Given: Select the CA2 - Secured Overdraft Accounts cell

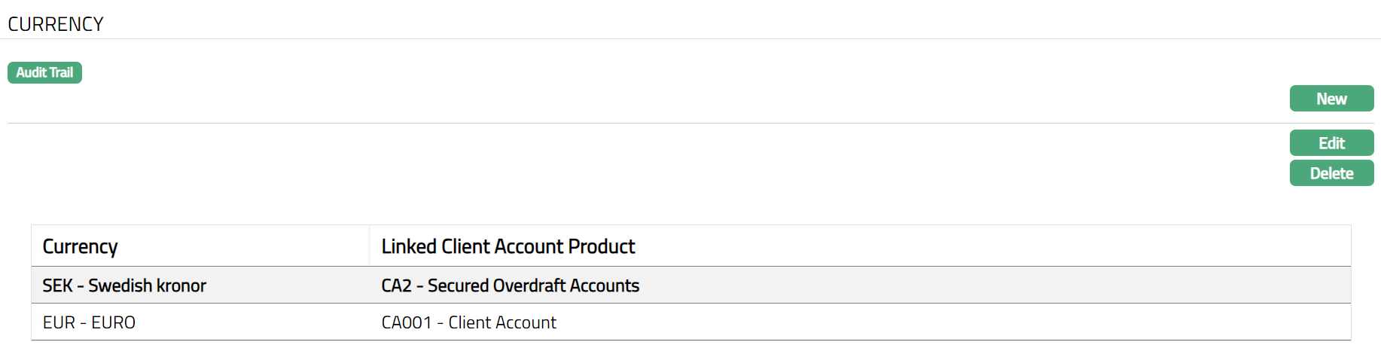Looking at the screenshot, I should pos(510,285).
